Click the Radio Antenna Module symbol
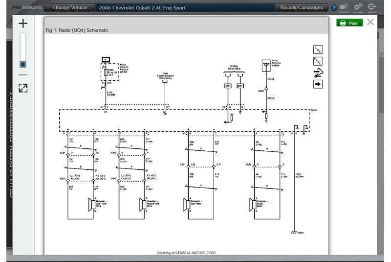Screen dimensions: 391x262 [x=266, y=66]
